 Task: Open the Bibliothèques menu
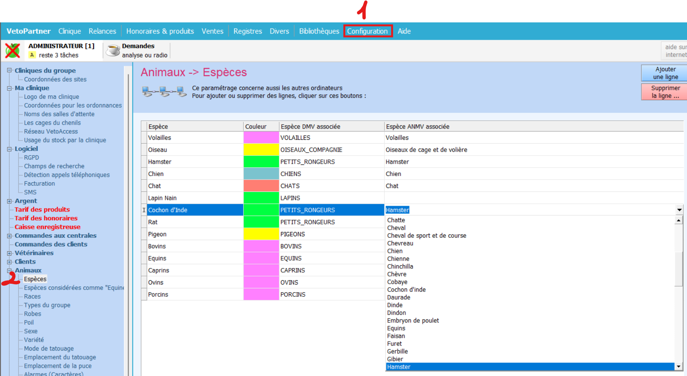[319, 31]
